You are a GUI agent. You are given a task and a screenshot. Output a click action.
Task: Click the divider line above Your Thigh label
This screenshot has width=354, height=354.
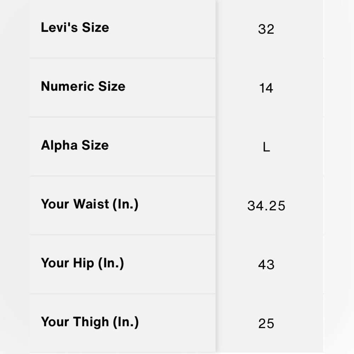[122, 293]
